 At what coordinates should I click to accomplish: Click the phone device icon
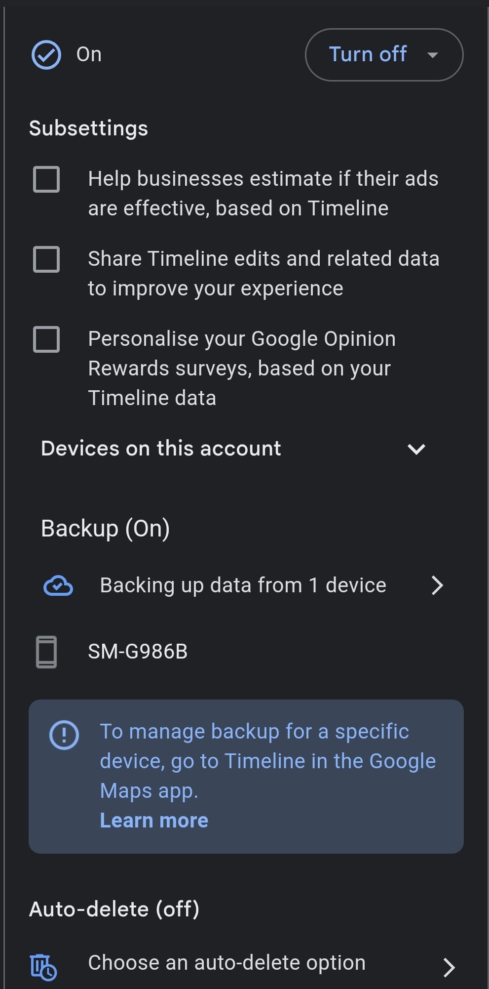tap(46, 652)
